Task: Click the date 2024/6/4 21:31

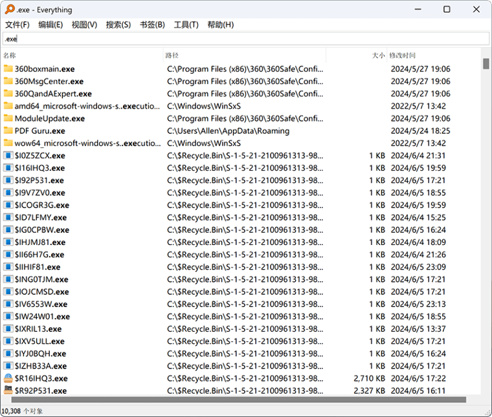Action: tap(418, 155)
